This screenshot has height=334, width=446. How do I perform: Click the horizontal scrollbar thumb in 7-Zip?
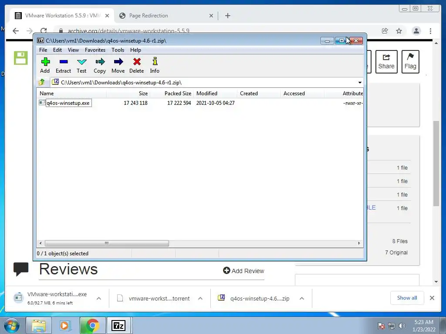(x=107, y=243)
